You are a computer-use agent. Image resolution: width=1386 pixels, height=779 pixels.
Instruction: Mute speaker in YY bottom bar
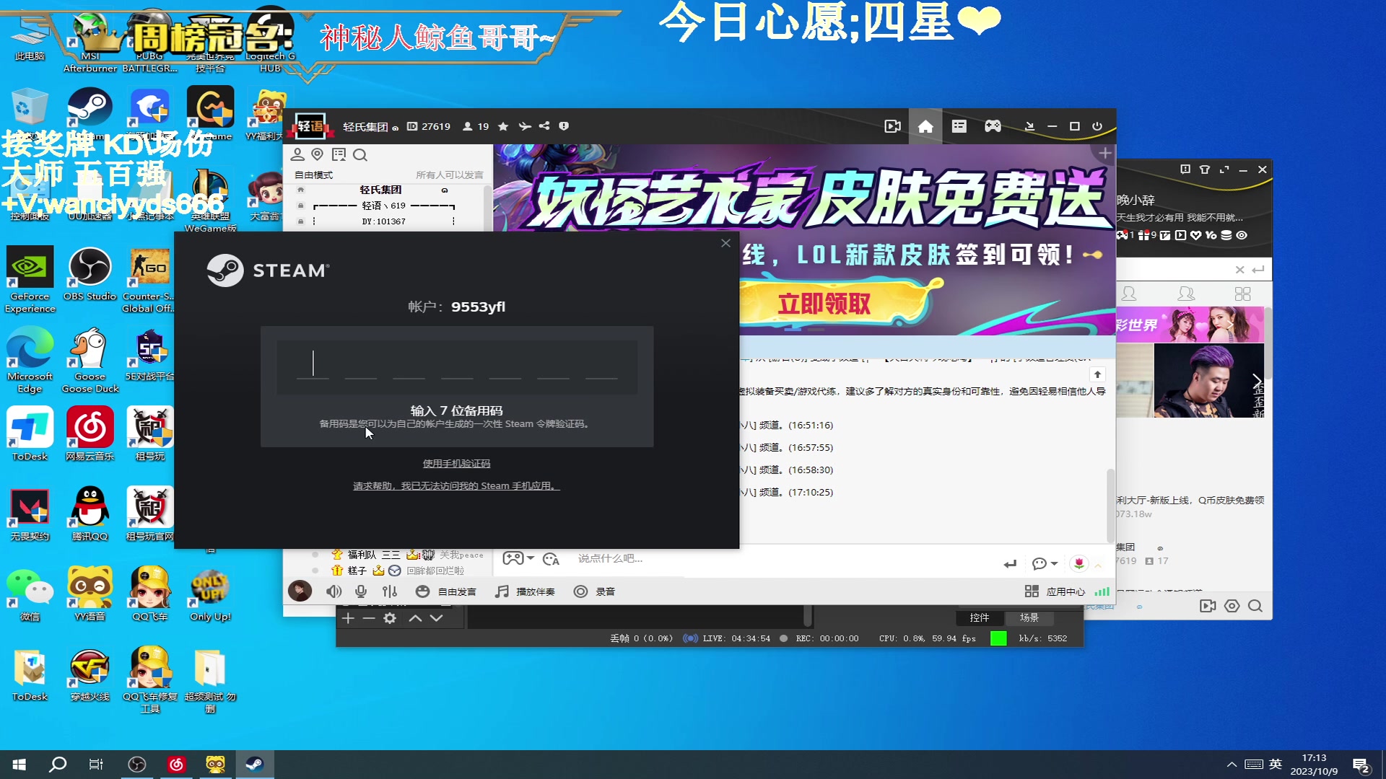pos(334,591)
